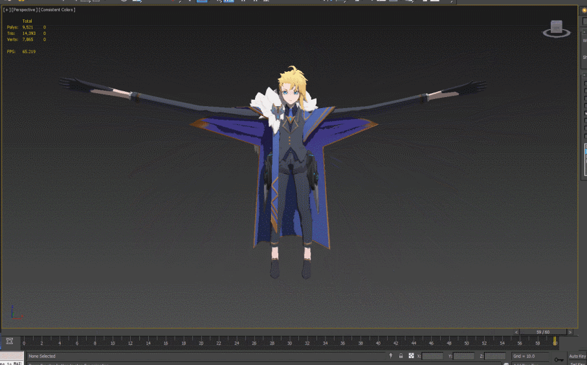The image size is (587, 365).
Task: Toggle the Selection Lock padlock icon
Action: (x=401, y=356)
